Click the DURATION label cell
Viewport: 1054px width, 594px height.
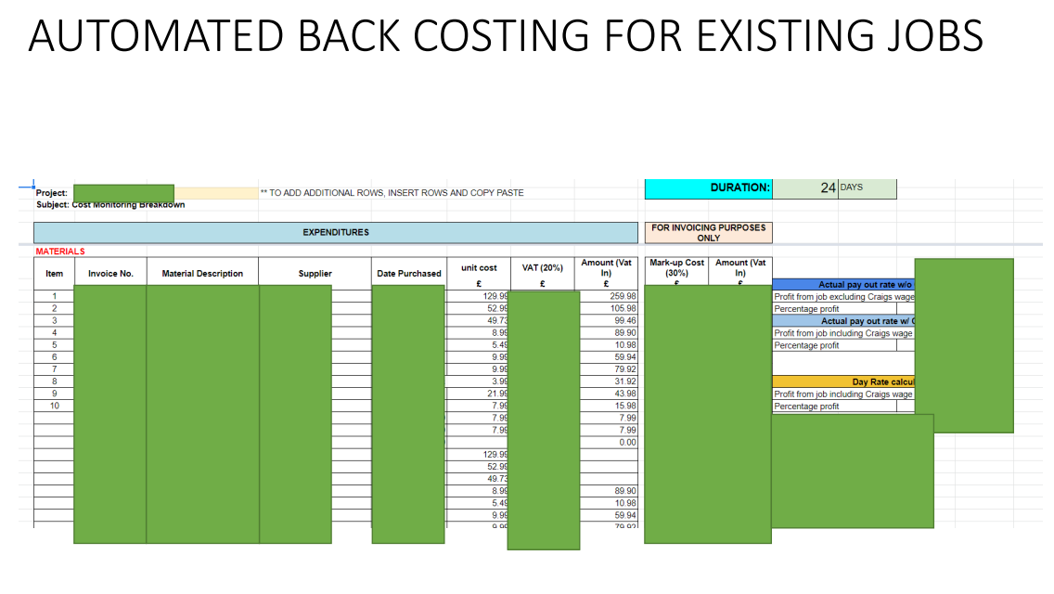709,188
